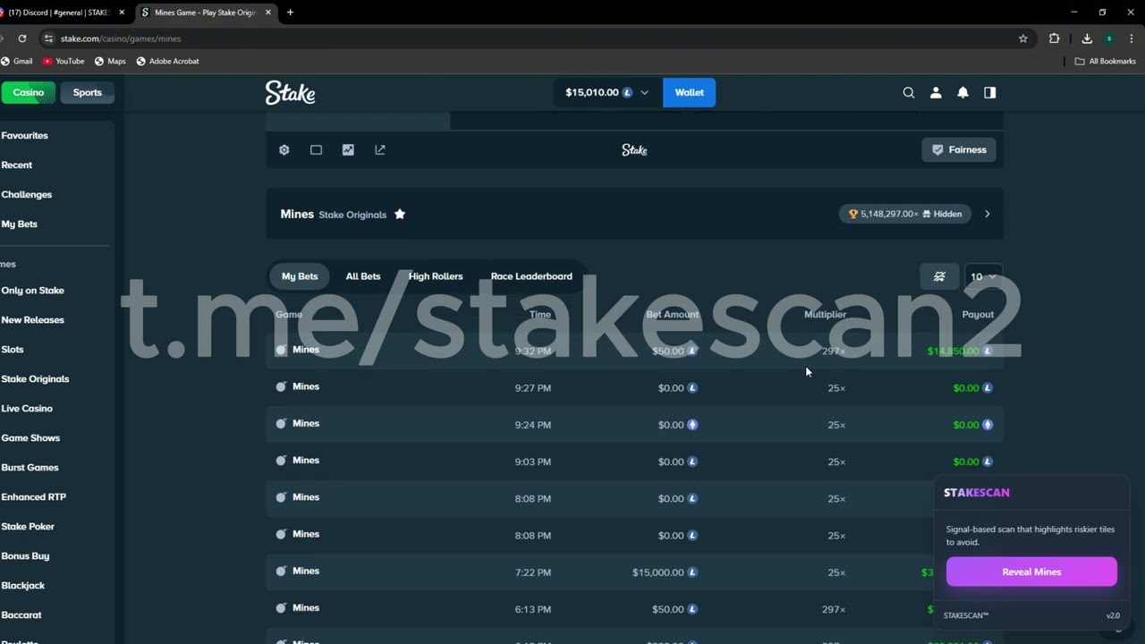Click the Reveal Mines button
Screen dimensions: 1145x644
[1031, 572]
